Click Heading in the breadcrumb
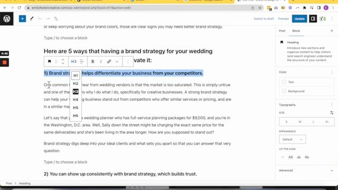 pos(25,183)
